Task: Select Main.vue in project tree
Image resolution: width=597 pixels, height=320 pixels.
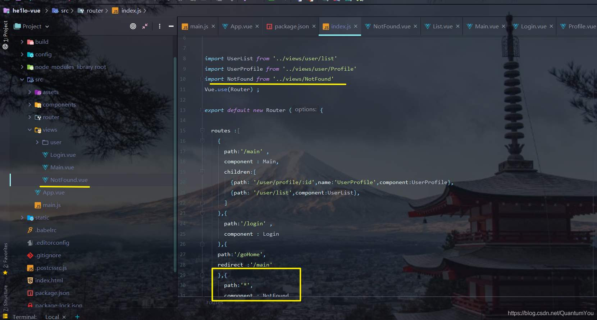Action: tap(62, 168)
